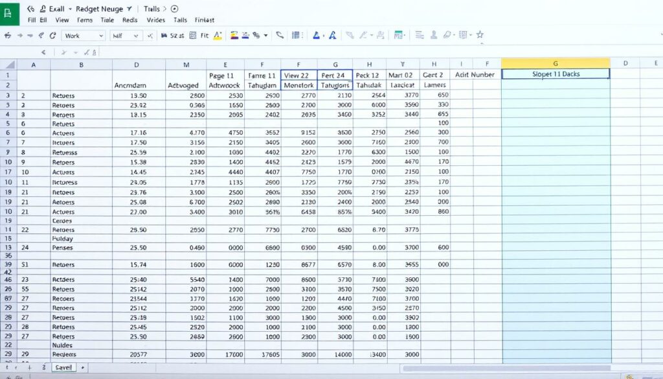The width and height of the screenshot is (663, 379).
Task: Open the 'Fems' menu
Action: pyautogui.click(x=85, y=20)
